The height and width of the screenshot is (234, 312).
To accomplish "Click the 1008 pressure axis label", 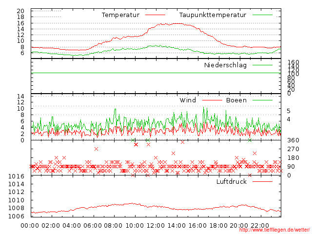I will 16,208.
